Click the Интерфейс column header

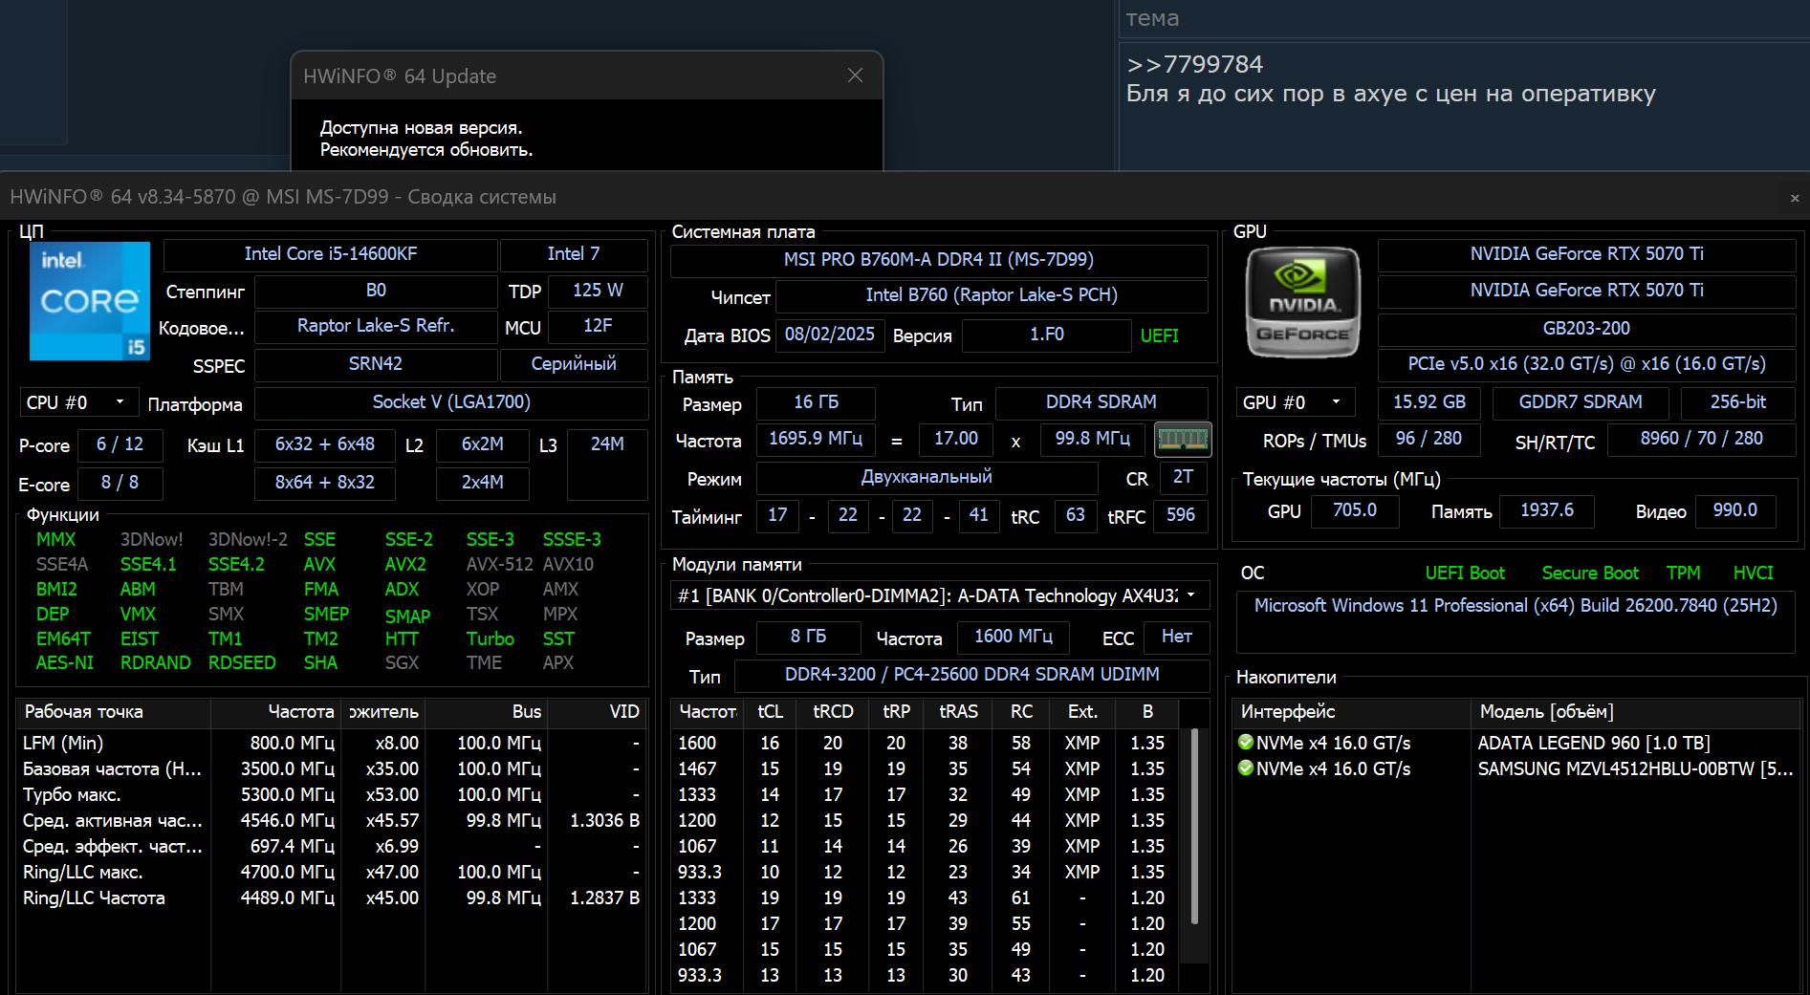(1352, 712)
